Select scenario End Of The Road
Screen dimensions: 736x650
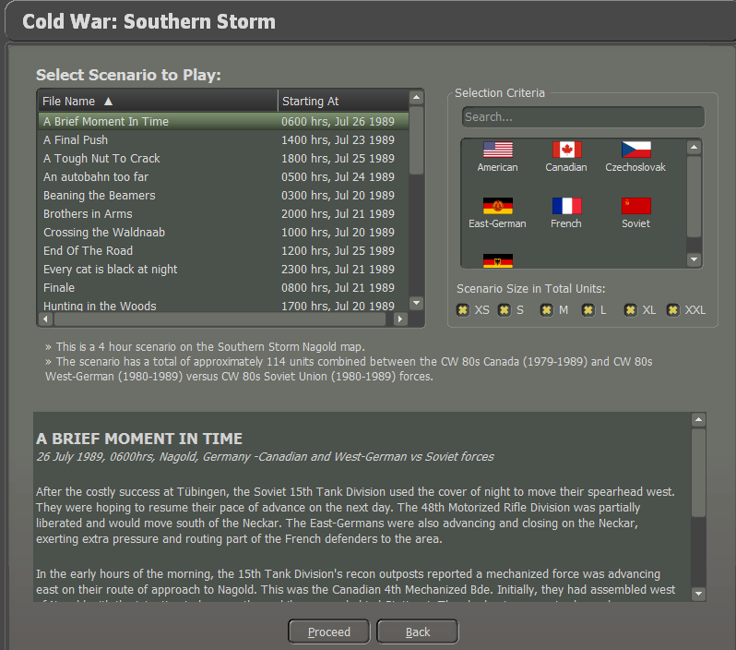(223, 251)
